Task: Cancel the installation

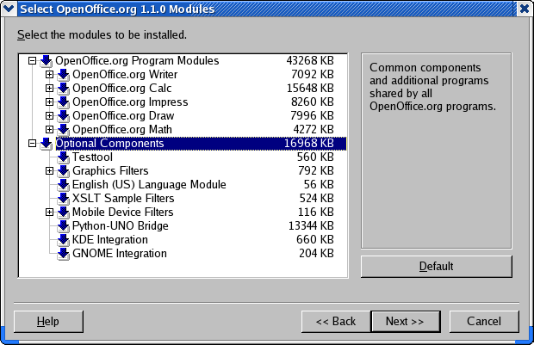Action: click(484, 321)
